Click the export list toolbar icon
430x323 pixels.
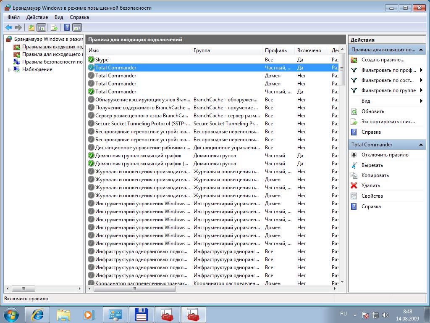pos(54,27)
